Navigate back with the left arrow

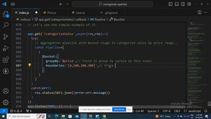pos(61,4)
